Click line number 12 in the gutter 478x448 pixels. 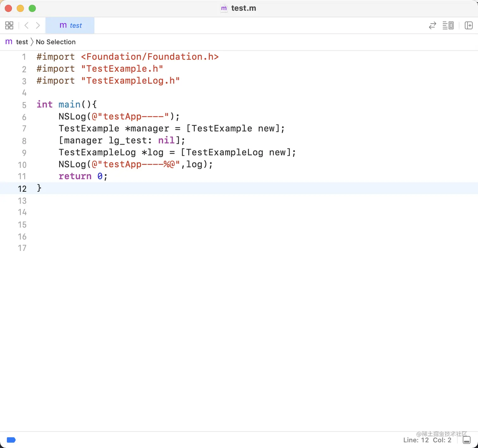(x=22, y=189)
